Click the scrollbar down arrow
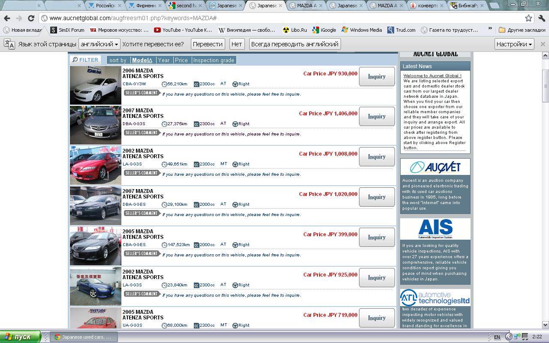The height and width of the screenshot is (343, 549). pos(545,325)
